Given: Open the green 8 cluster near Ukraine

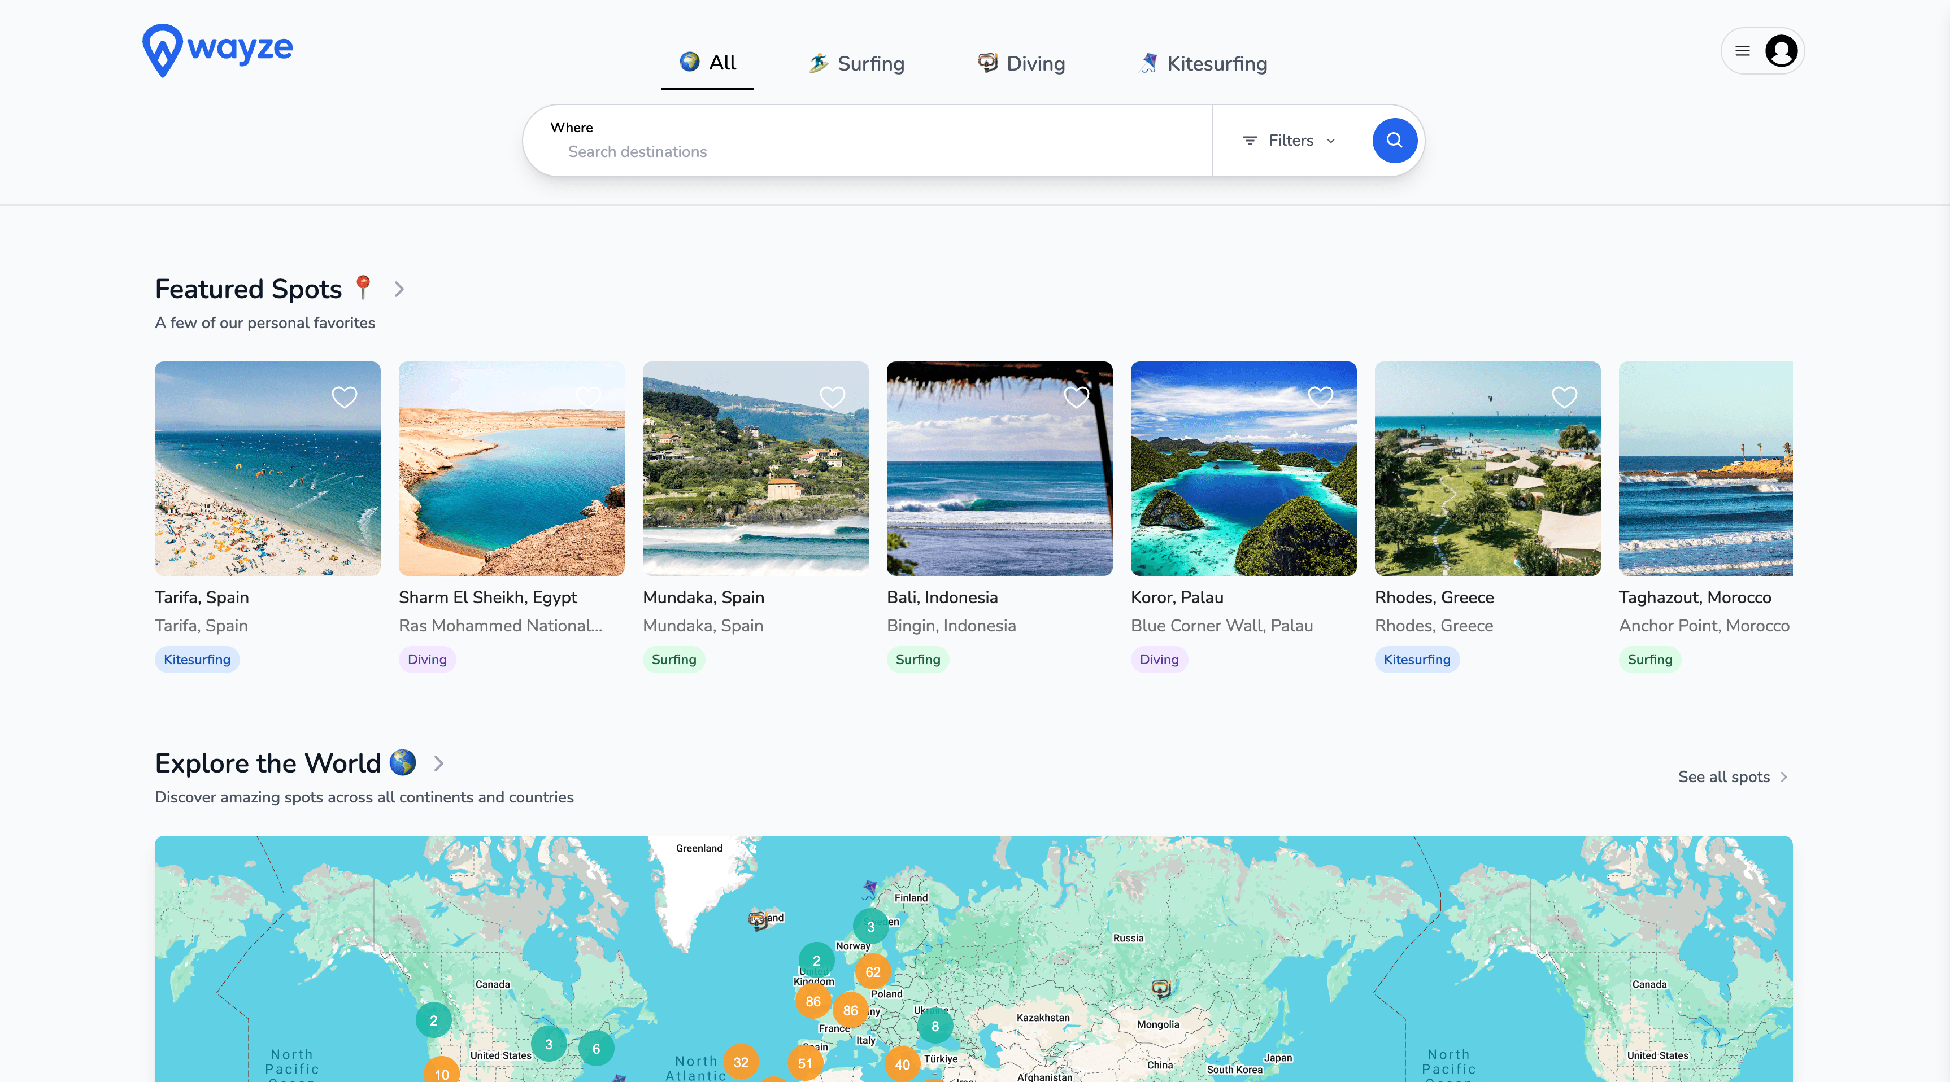Looking at the screenshot, I should pos(935,1026).
